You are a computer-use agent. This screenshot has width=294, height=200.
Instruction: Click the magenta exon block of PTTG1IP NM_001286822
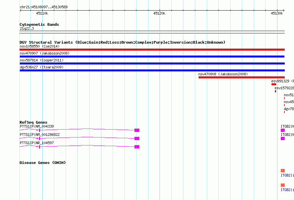click(137, 139)
